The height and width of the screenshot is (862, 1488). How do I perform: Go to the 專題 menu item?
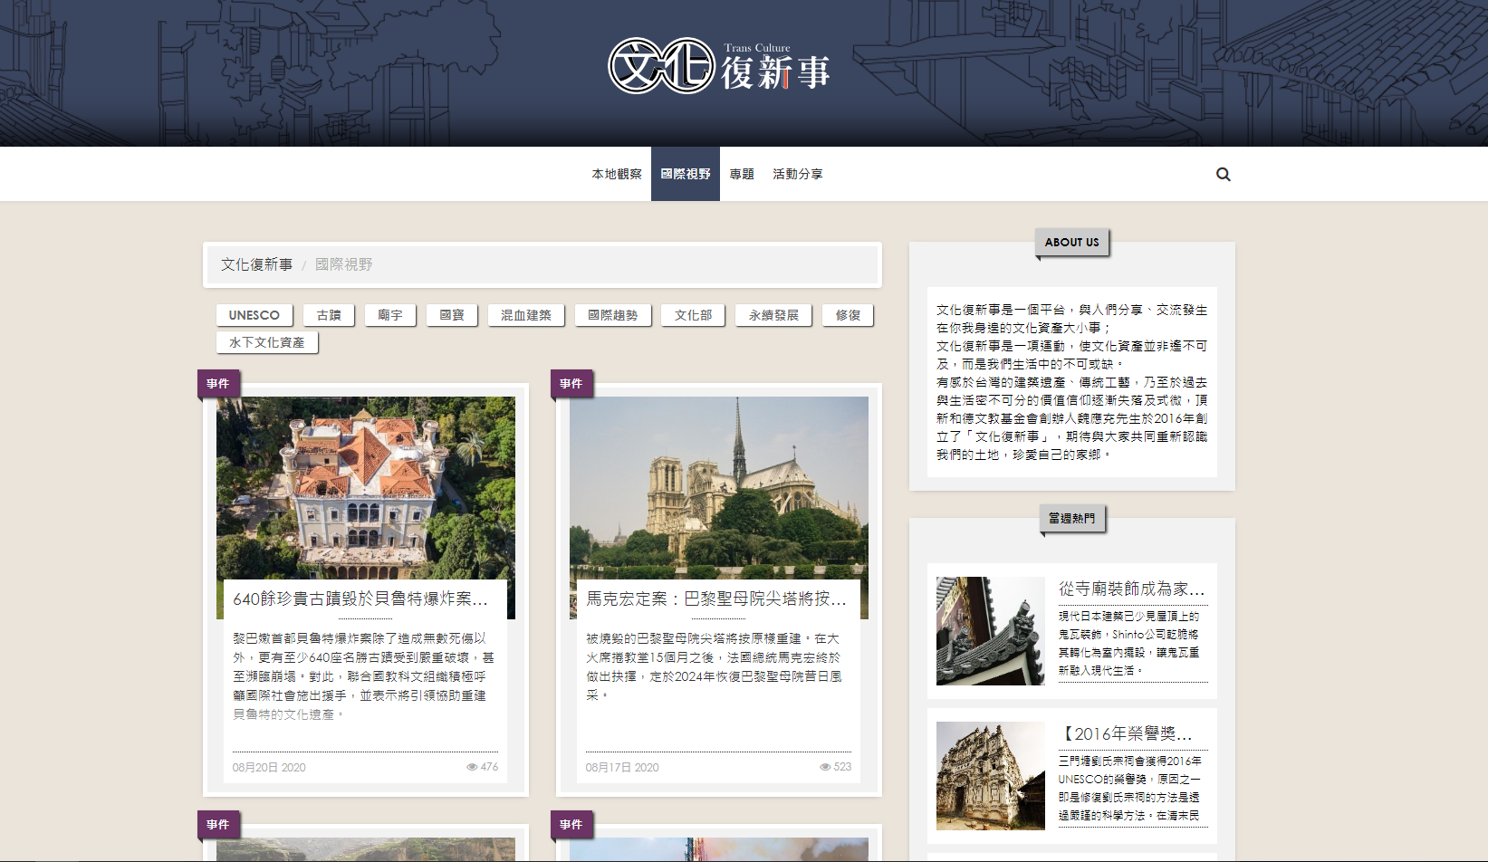[x=742, y=174]
